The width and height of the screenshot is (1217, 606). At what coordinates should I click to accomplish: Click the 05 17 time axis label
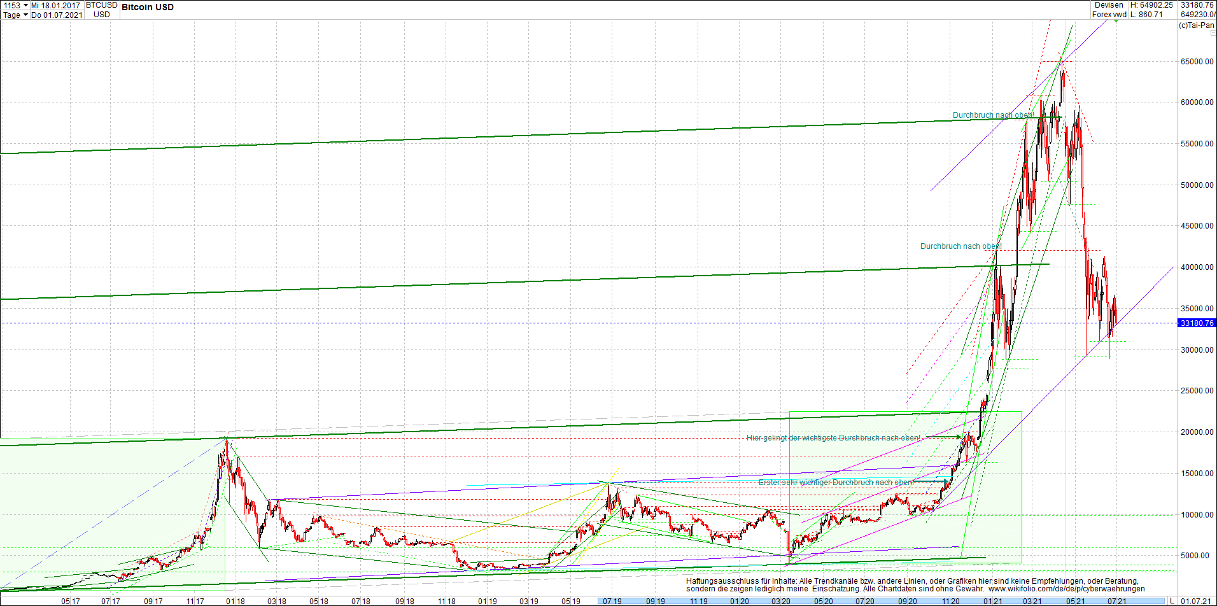[71, 602]
